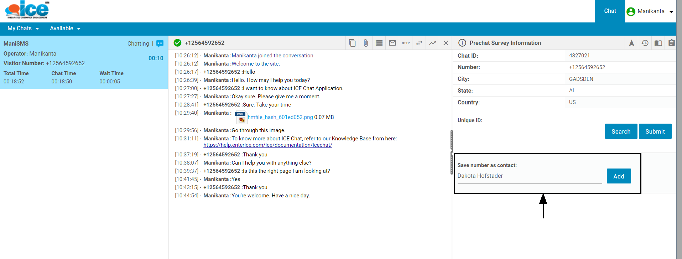Expand the My Chats dropdown
The height and width of the screenshot is (259, 682).
(23, 29)
